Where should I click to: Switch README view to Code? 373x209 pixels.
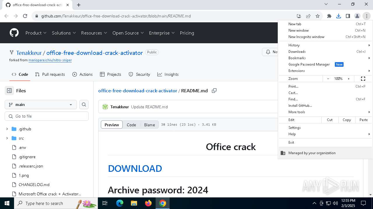[x=131, y=125]
